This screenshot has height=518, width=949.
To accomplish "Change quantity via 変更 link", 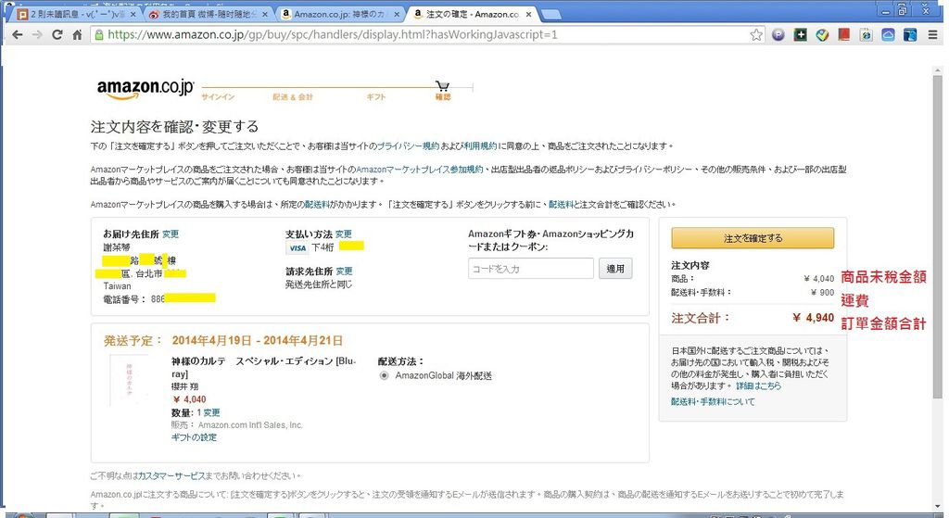I will pos(211,412).
